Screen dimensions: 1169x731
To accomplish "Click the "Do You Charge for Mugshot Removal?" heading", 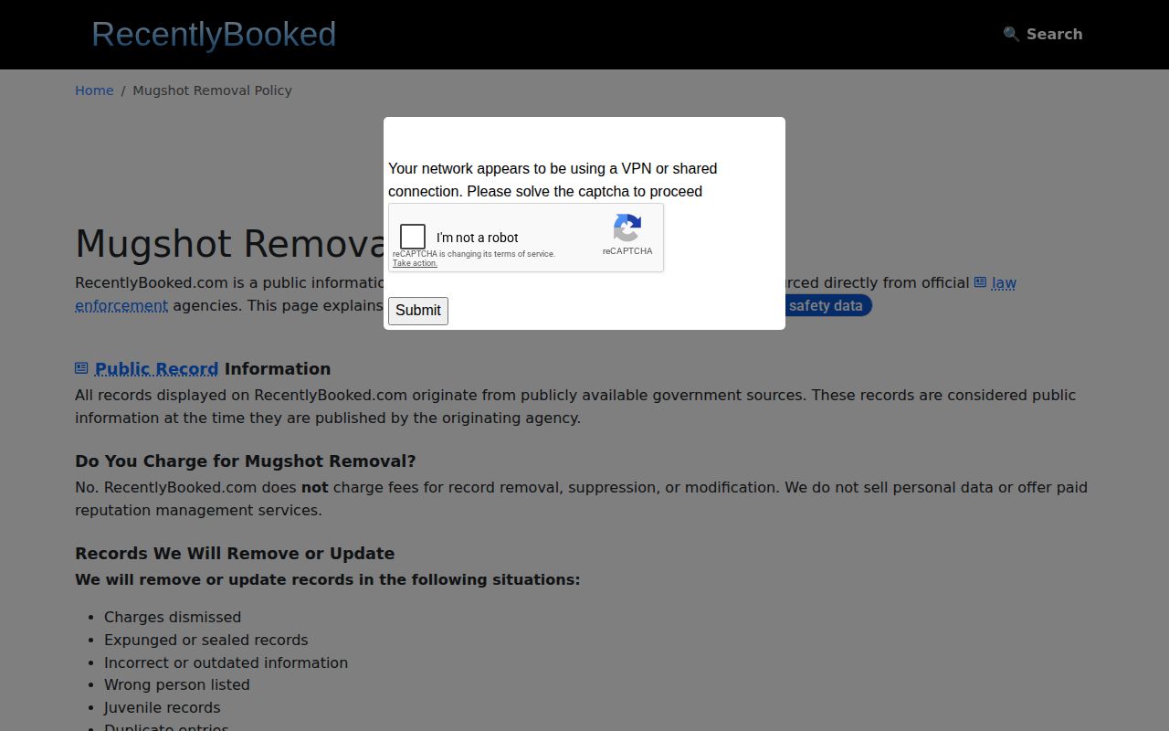I will (246, 461).
